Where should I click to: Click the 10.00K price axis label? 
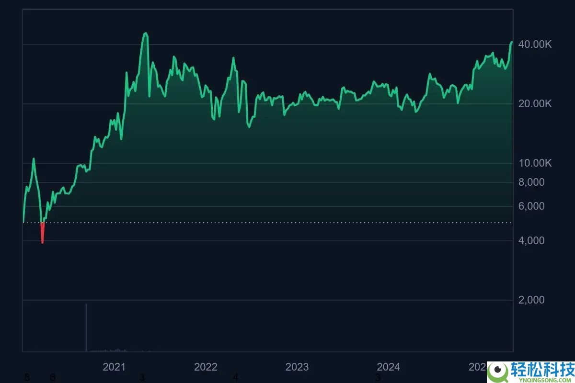535,163
